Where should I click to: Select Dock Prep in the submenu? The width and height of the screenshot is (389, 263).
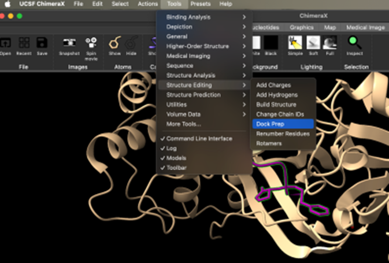pyautogui.click(x=283, y=124)
